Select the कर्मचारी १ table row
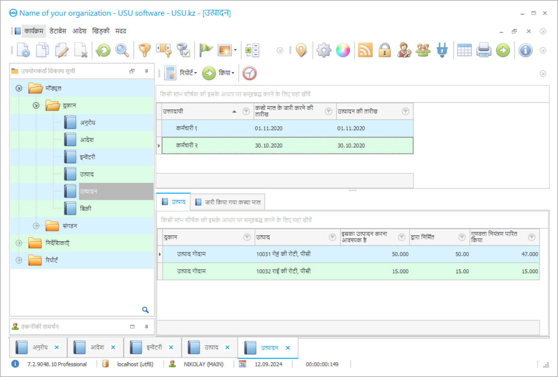Screen dimensions: 558x377 187,128
